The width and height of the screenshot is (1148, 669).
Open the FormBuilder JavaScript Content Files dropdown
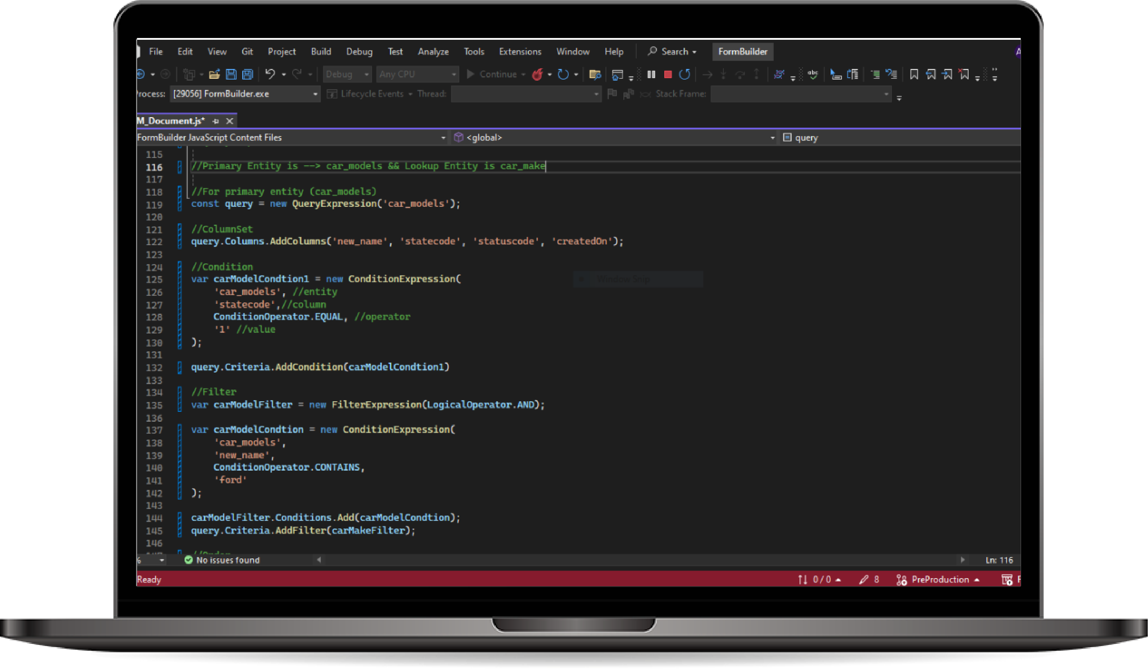[443, 138]
